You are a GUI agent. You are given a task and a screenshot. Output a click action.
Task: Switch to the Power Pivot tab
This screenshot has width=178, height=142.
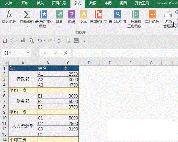click(x=167, y=3)
